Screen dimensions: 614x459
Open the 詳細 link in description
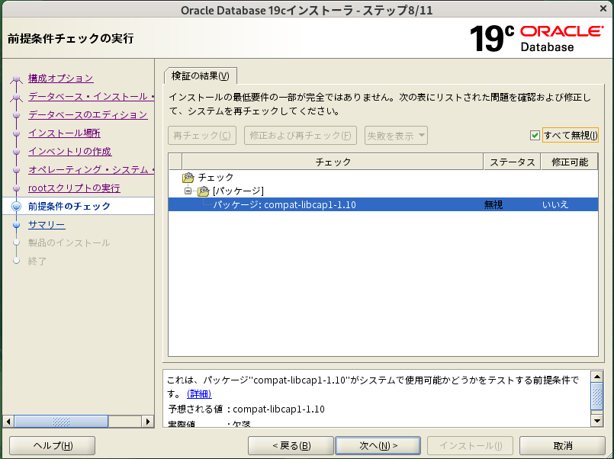[x=199, y=393]
